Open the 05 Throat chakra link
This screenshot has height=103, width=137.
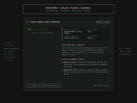click(9, 54)
